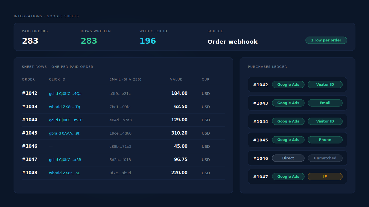Image resolution: width=369 pixels, height=207 pixels.
Task: Click email hash '0f7e…3b9d'
Action: click(x=120, y=173)
